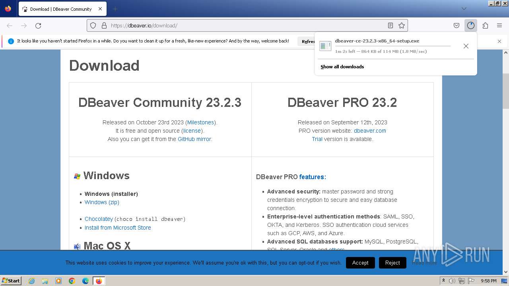Click the download progress bar

pyautogui.click(x=393, y=46)
